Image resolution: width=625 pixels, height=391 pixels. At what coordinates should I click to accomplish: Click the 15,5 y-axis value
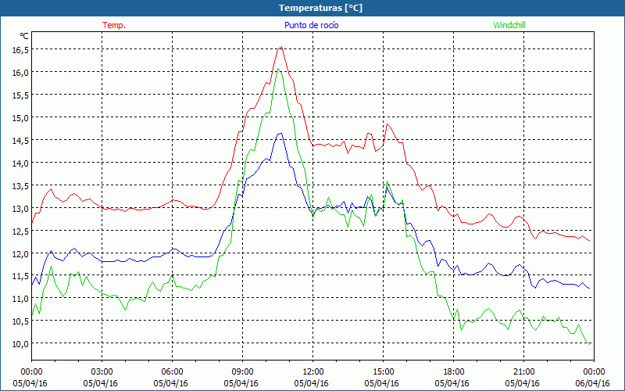pyautogui.click(x=22, y=95)
